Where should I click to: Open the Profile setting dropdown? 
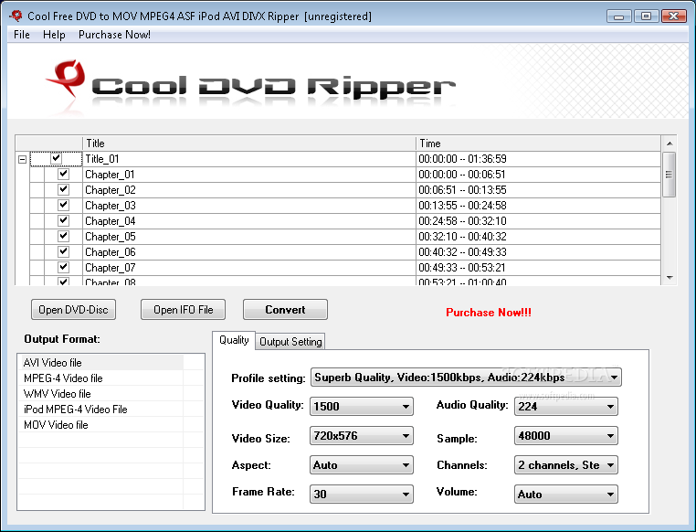466,378
